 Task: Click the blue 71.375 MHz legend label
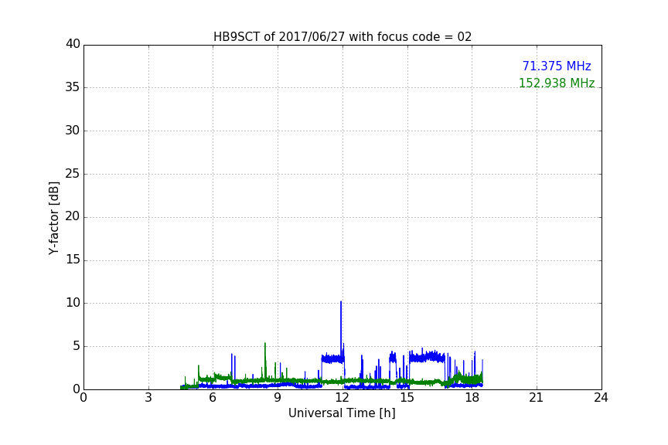tap(556, 66)
